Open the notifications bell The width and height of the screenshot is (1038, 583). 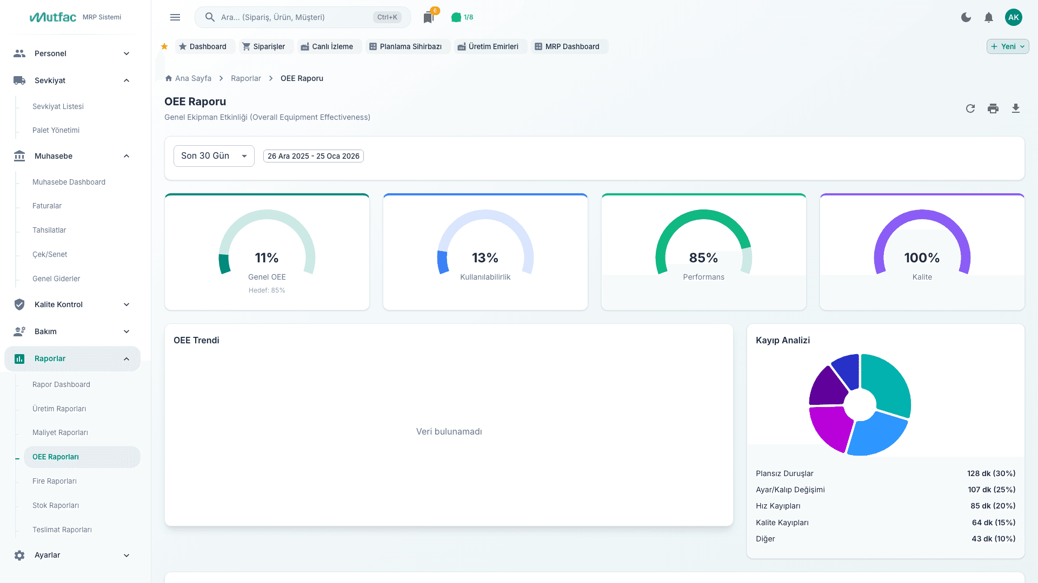tap(989, 17)
